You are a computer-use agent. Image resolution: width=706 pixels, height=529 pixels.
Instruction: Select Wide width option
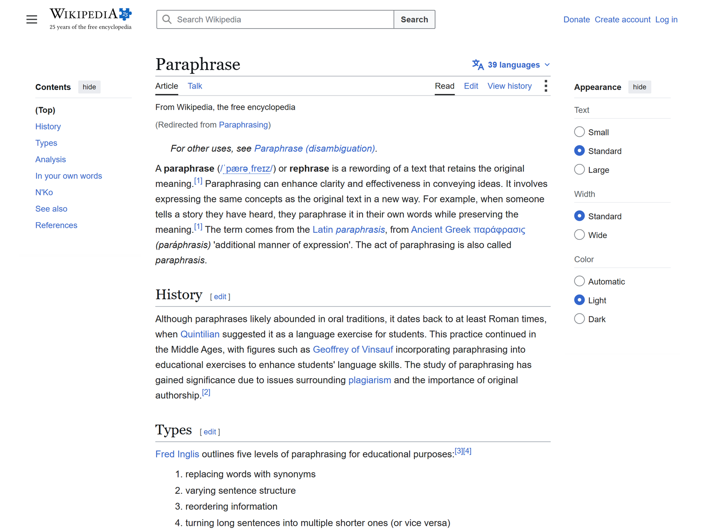tap(579, 235)
